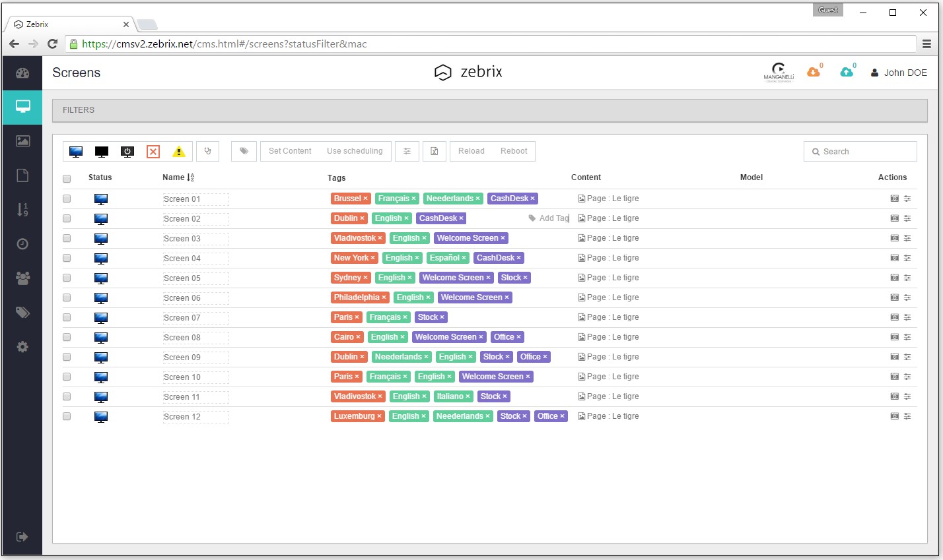Expand the FILTERS panel

(x=78, y=110)
